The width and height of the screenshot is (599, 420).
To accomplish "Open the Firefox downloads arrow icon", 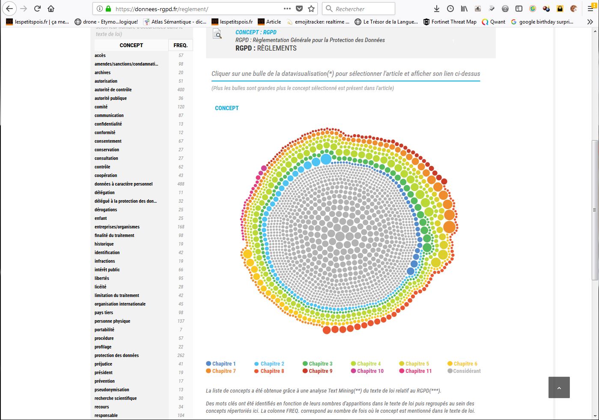I will [x=437, y=9].
